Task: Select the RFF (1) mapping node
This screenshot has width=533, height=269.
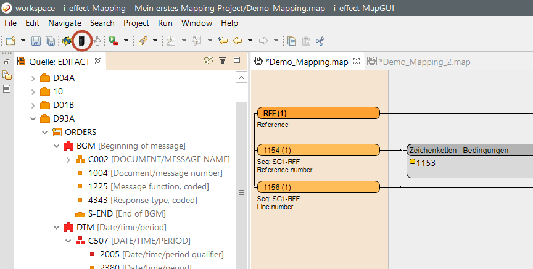Action: click(318, 113)
